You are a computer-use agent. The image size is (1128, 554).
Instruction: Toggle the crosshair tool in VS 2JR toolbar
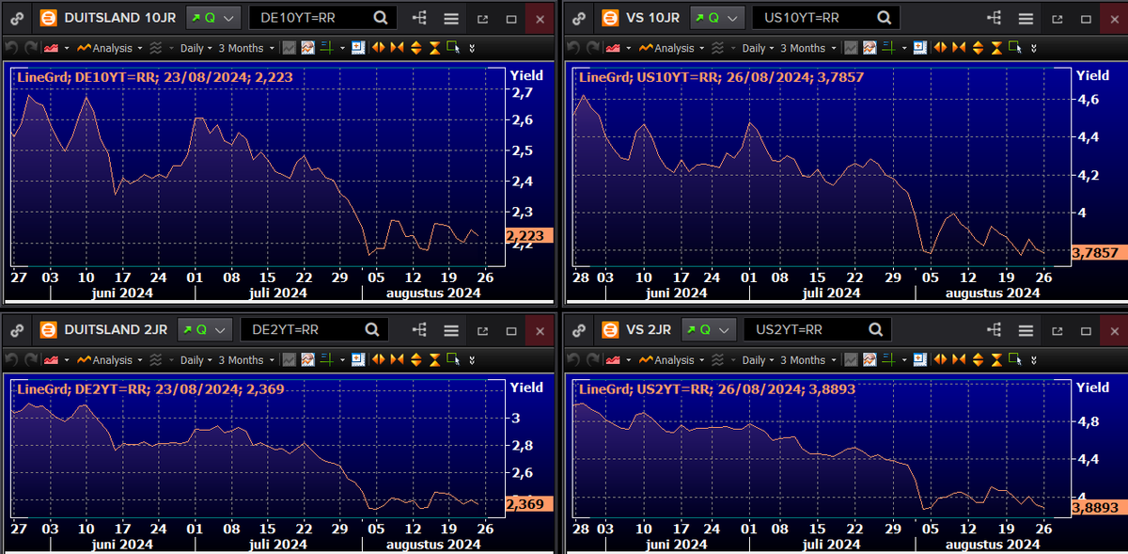888,360
